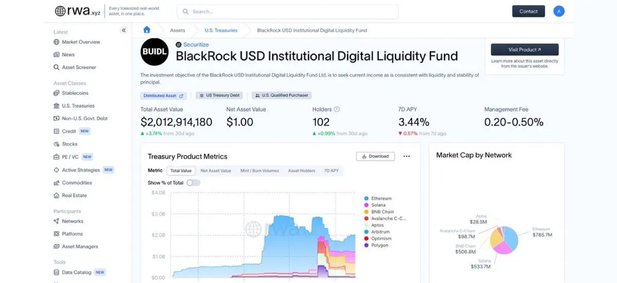Click the search magnifier icon

point(187,11)
